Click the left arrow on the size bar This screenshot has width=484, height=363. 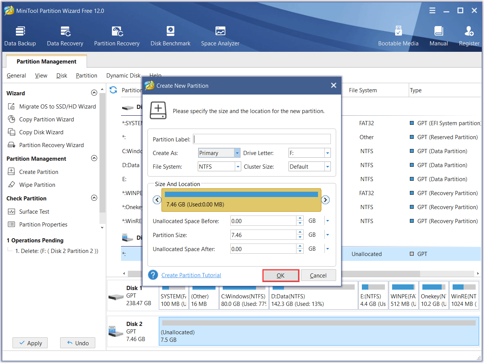pos(157,200)
